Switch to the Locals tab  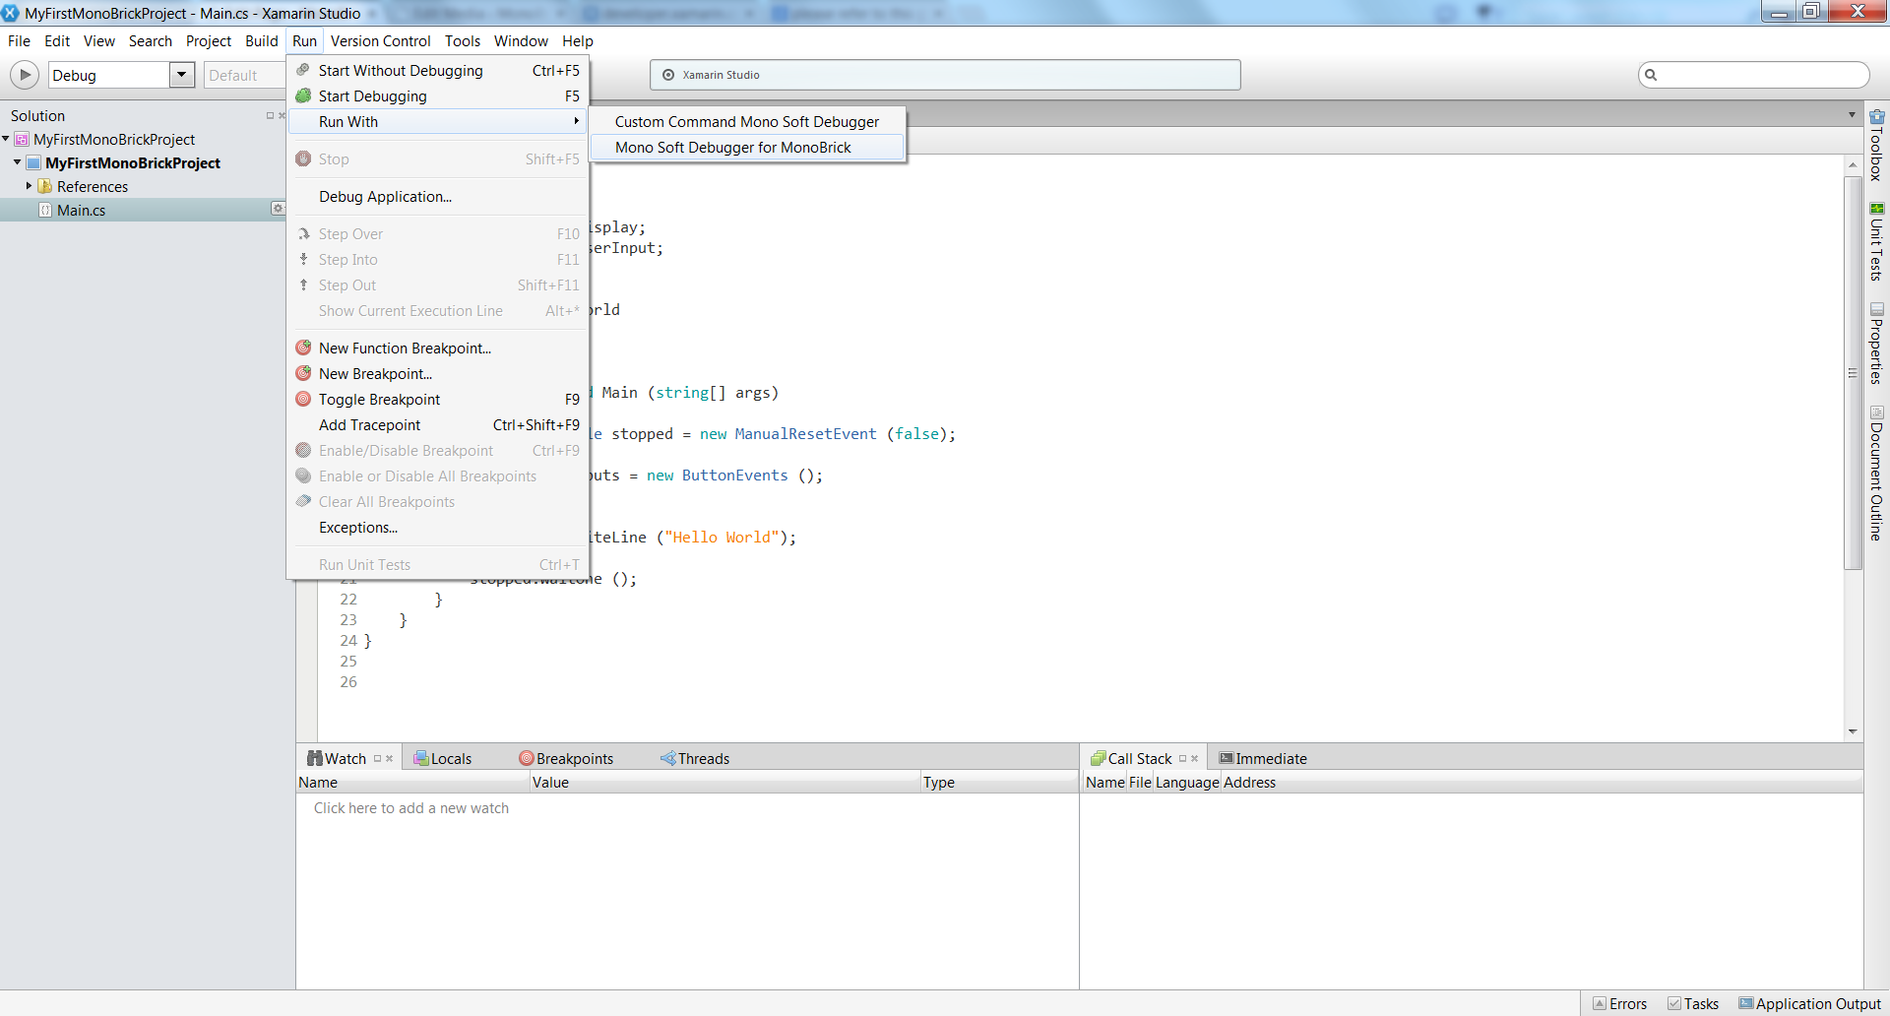coord(443,758)
